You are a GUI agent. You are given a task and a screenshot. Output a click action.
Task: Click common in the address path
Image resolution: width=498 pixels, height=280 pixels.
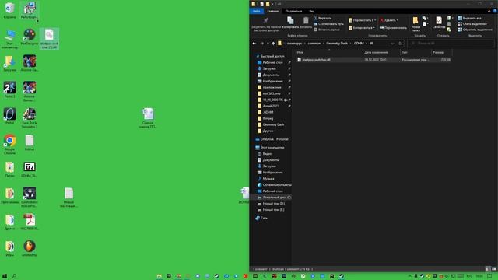314,44
